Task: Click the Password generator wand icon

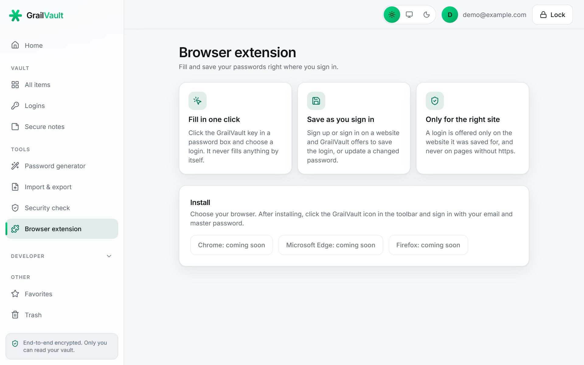Action: click(15, 166)
